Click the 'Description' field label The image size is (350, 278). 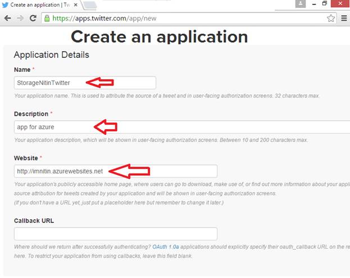tap(31, 114)
